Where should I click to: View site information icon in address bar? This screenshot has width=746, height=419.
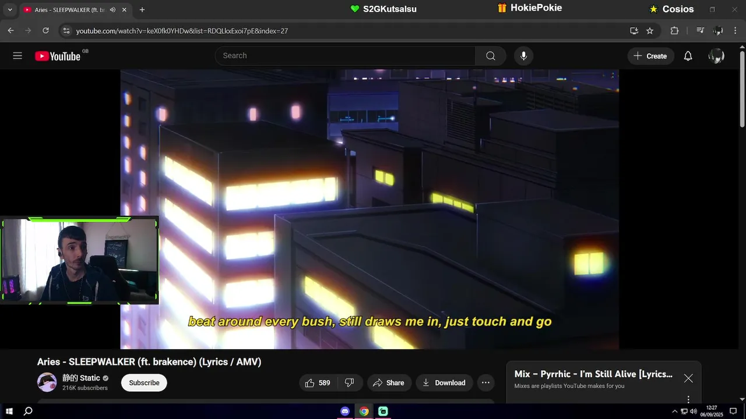click(66, 31)
